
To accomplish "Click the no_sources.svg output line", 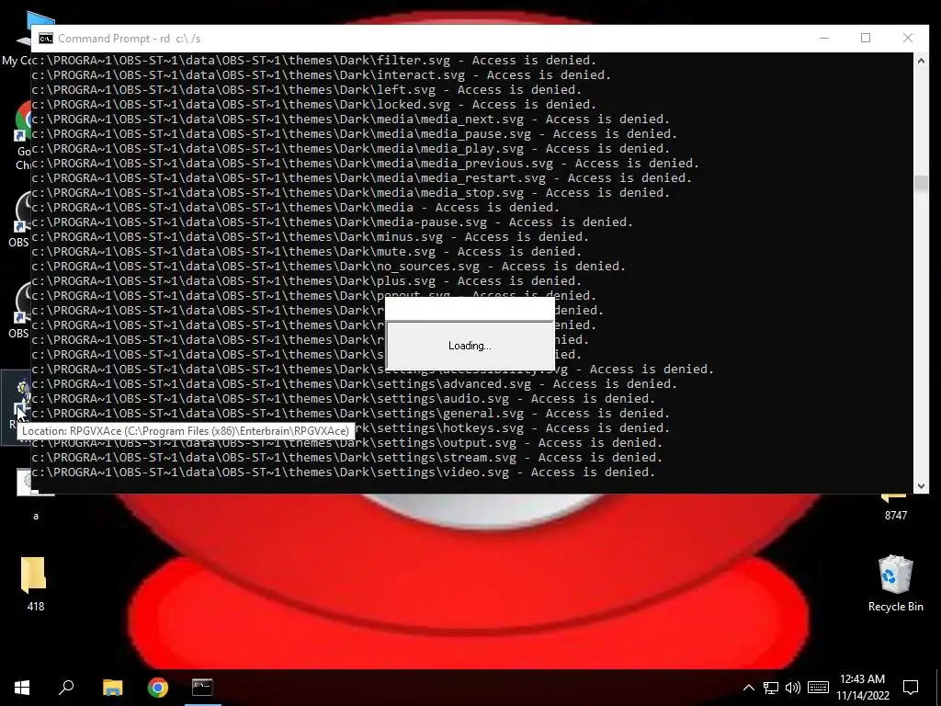I will (x=329, y=267).
